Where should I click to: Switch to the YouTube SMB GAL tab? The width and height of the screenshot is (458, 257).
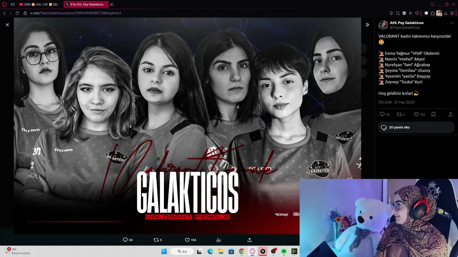pyautogui.click(x=39, y=4)
